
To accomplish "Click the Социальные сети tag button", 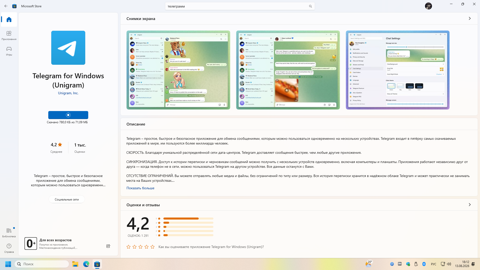I will (67, 199).
